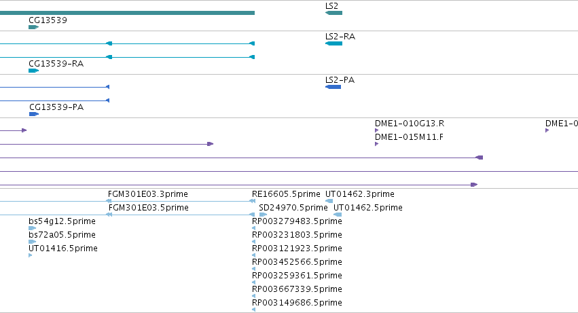This screenshot has height=313, width=578.
Task: Click the RP003279483.5prime label
Action: 297,221
